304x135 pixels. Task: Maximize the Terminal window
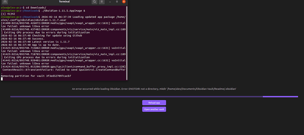point(117,2)
